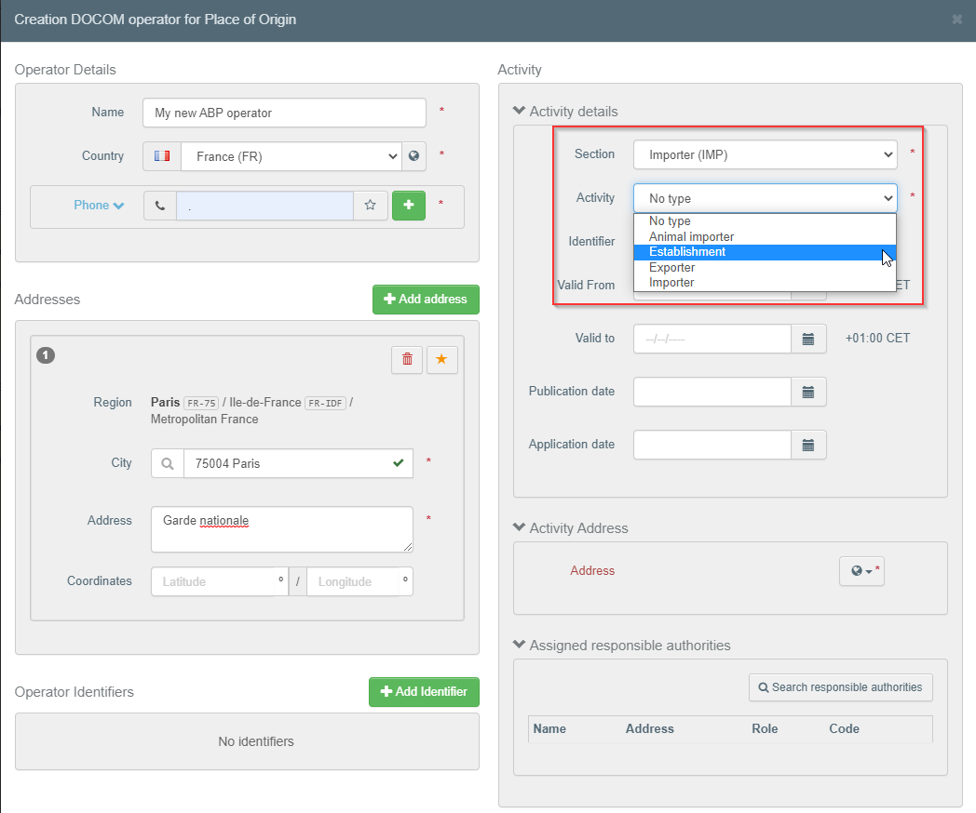Click the France flag icon

[x=162, y=156]
